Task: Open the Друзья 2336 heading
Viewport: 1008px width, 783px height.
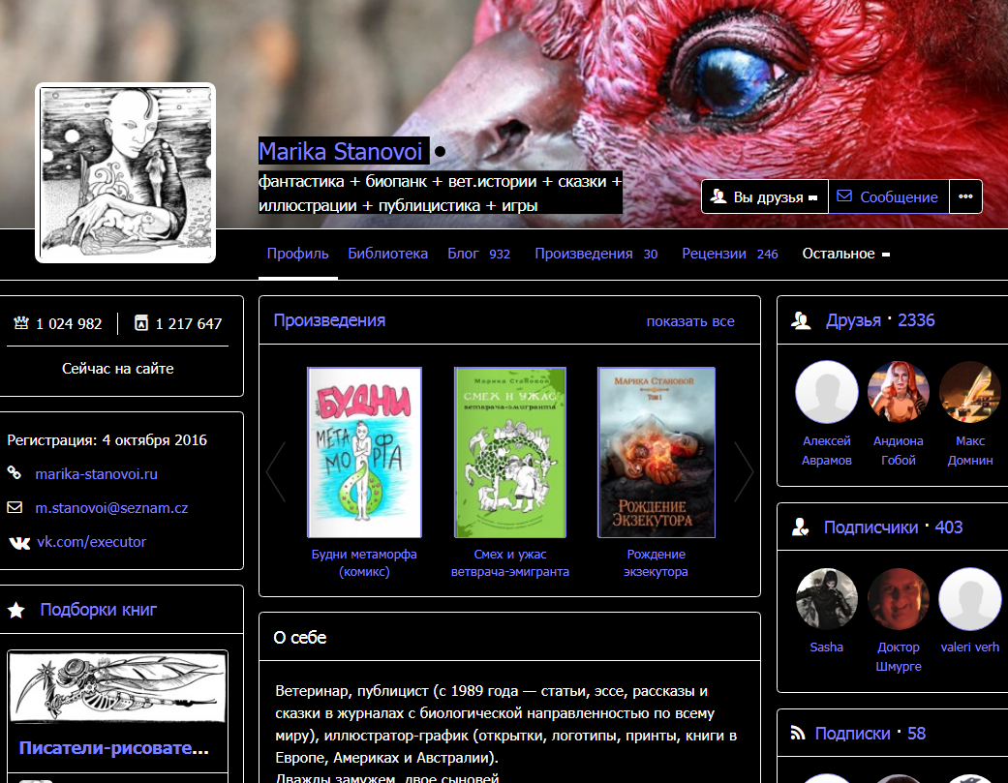Action: coord(880,320)
